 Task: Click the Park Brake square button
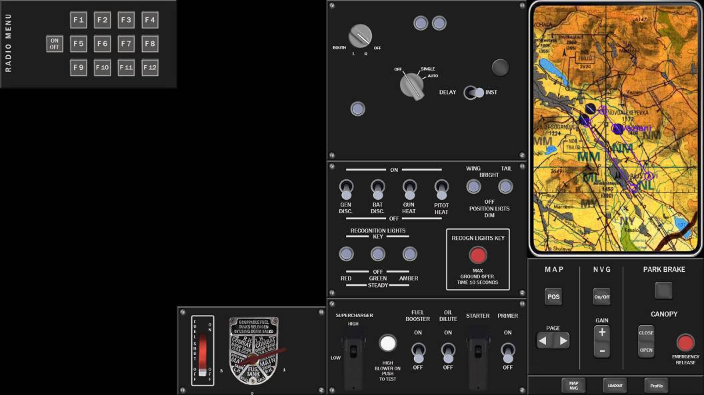pos(663,290)
